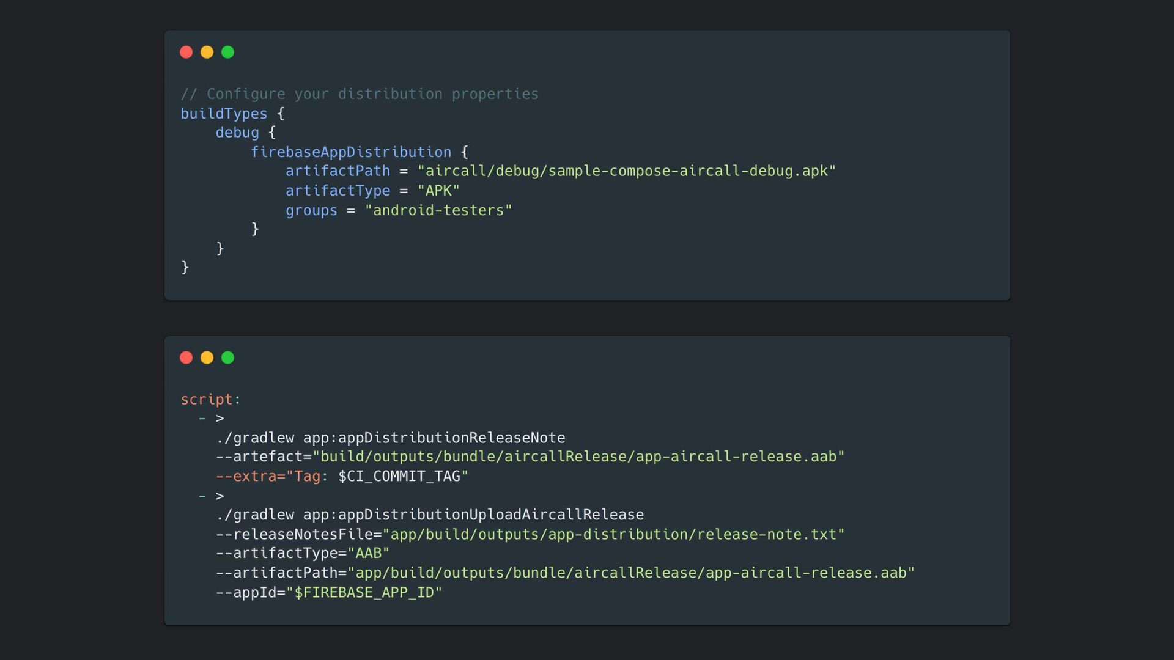Click the $CI_COMMIT_TAG variable
This screenshot has width=1174, height=660.
[399, 477]
